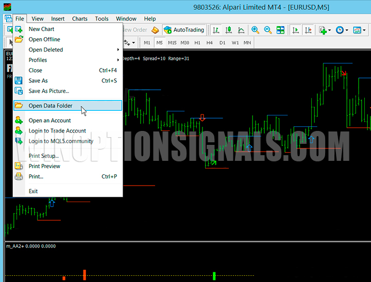Click the Zoom Out magnifier icon
Image resolution: width=371 pixels, height=282 pixels.
click(x=268, y=30)
